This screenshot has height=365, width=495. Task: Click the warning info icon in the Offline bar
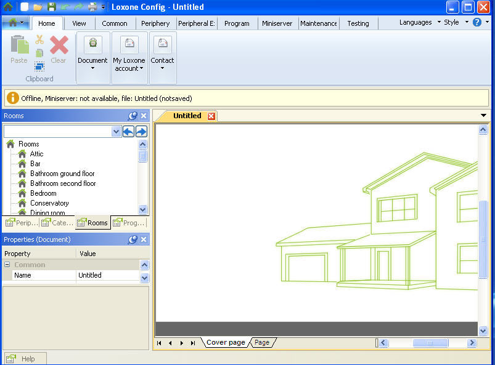click(x=14, y=97)
